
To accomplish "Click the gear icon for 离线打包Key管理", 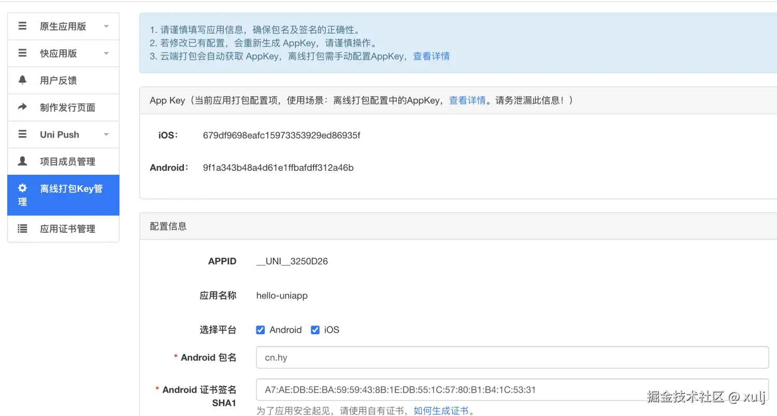I will click(x=22, y=188).
